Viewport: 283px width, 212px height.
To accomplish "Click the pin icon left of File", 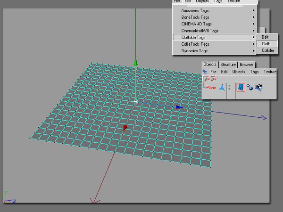I will click(x=205, y=72).
